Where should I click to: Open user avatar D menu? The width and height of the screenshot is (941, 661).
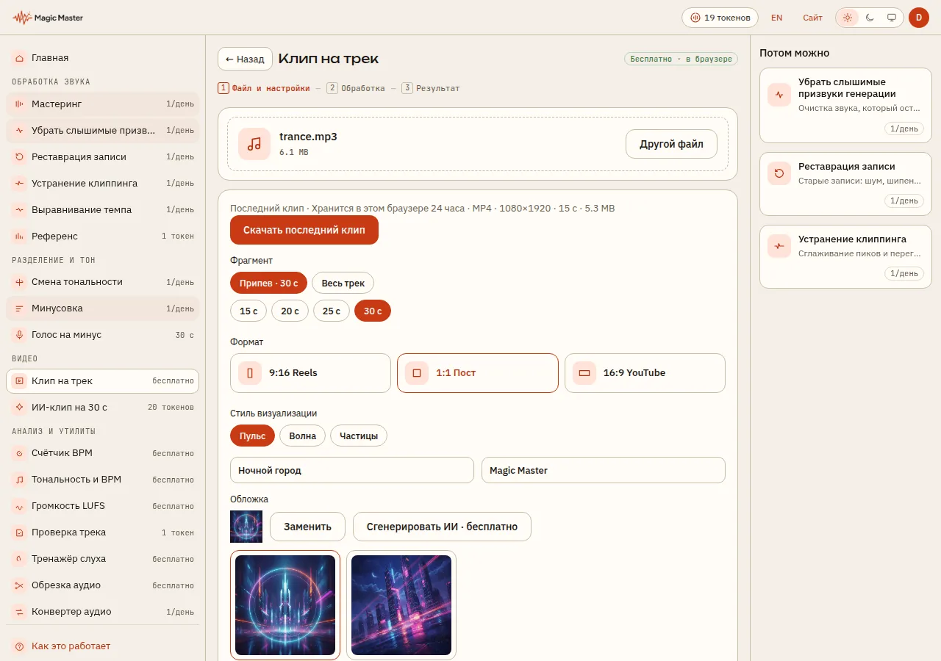(919, 18)
